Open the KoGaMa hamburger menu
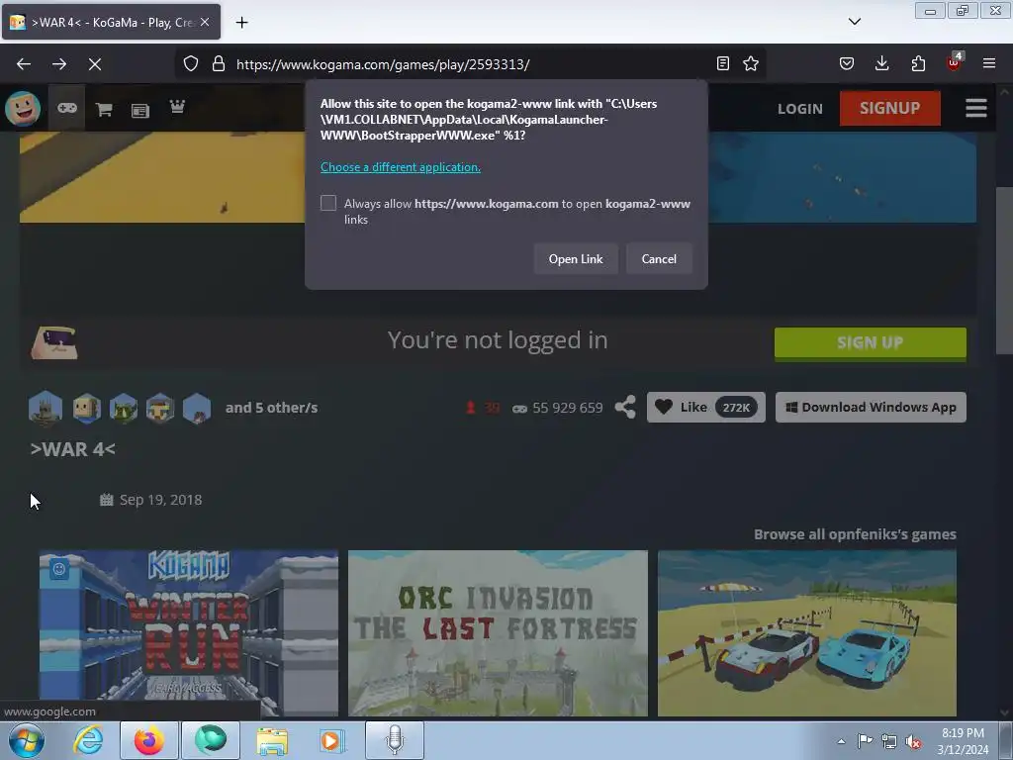1013x760 pixels. [x=975, y=108]
